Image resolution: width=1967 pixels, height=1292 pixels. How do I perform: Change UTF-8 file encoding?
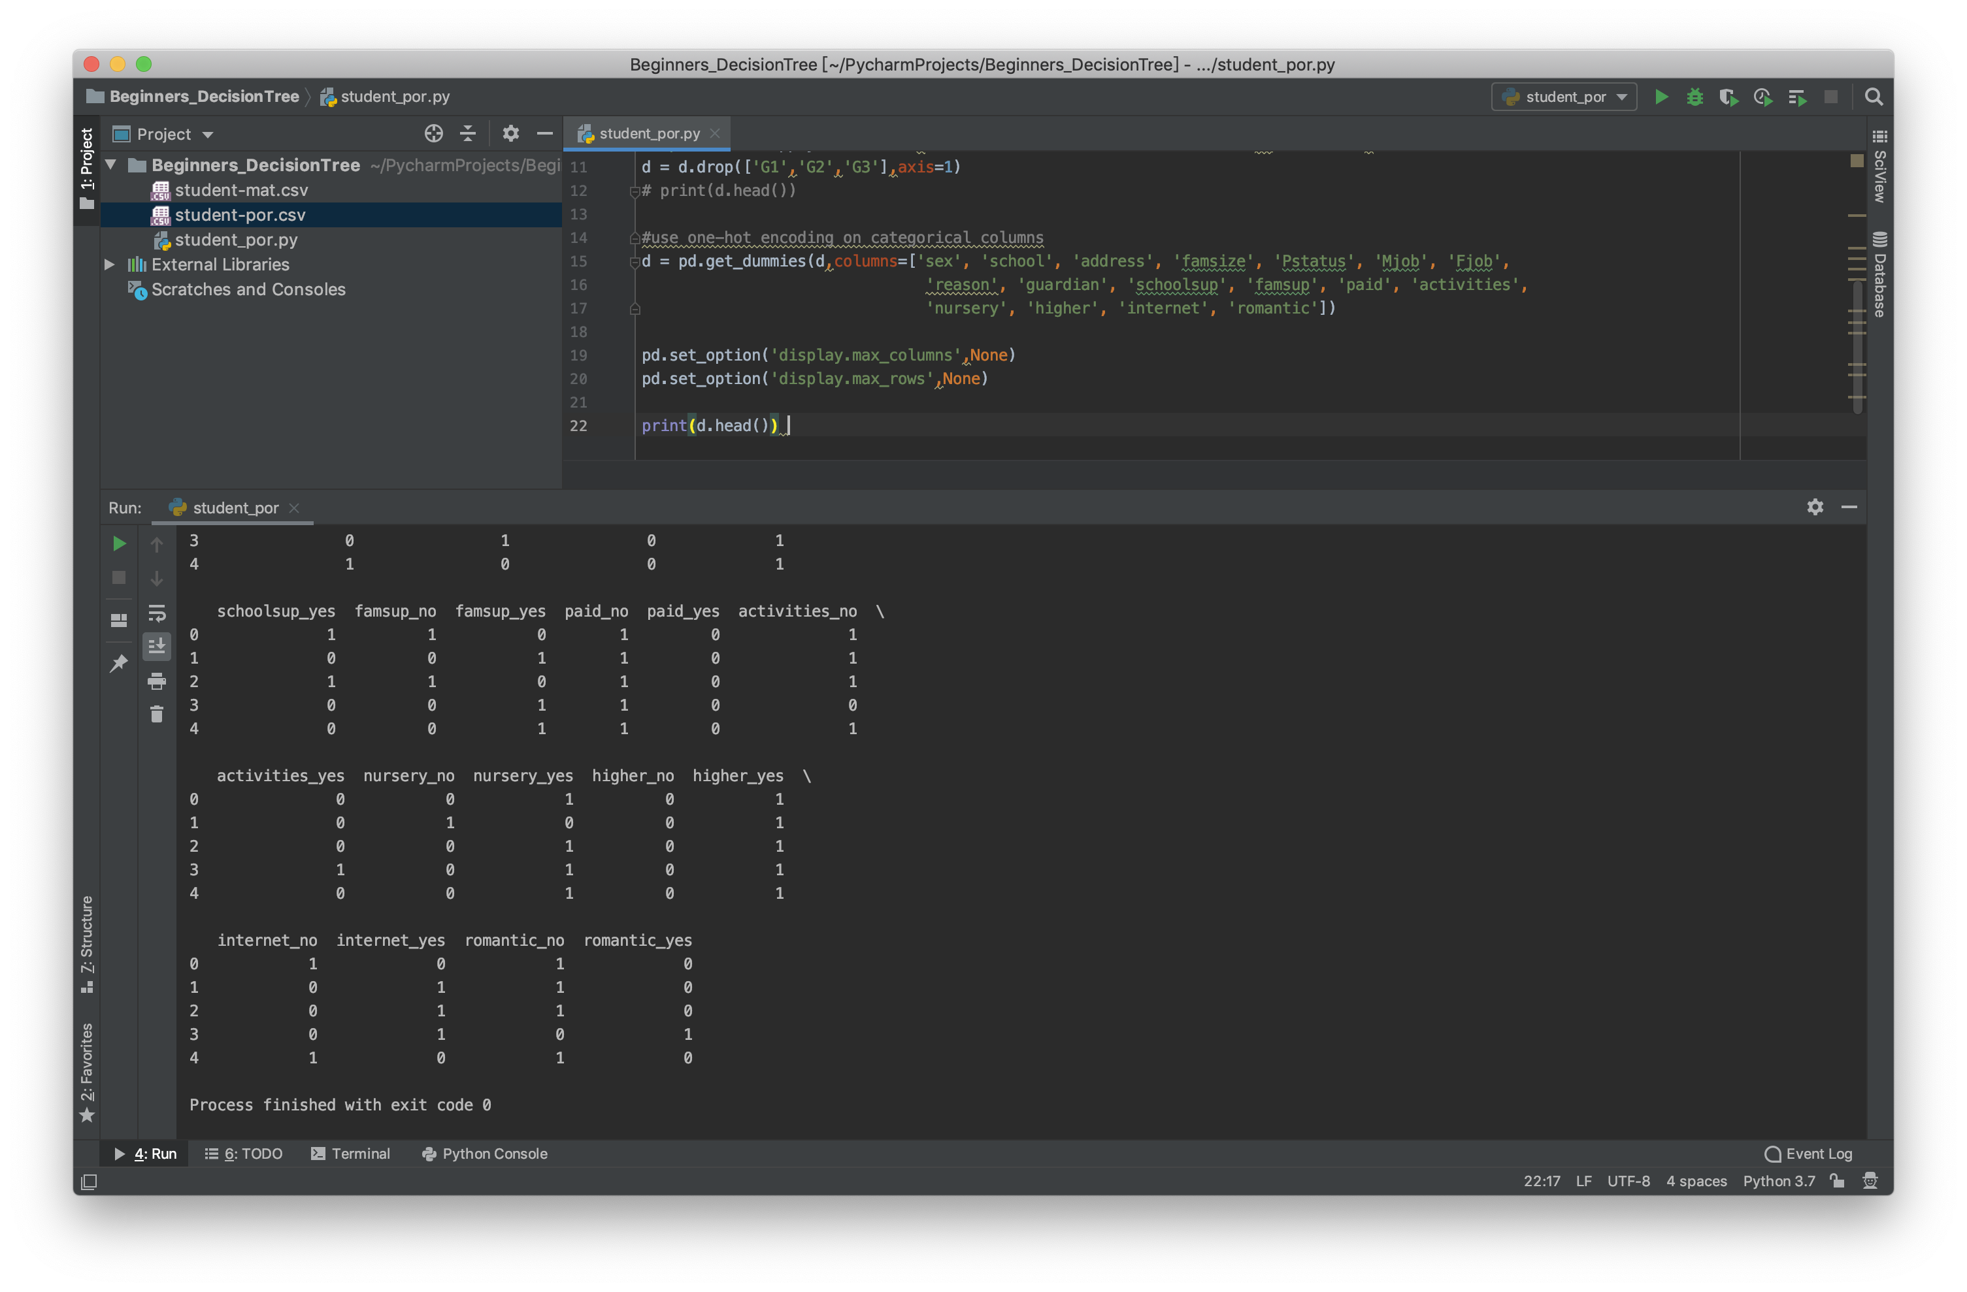coord(1628,1182)
